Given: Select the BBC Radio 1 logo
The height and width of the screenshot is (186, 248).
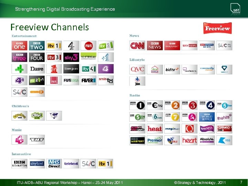Looking at the screenshot, I should [x=137, y=105].
